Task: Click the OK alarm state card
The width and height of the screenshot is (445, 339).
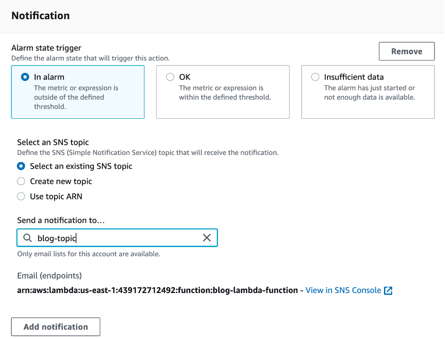Action: tap(223, 92)
